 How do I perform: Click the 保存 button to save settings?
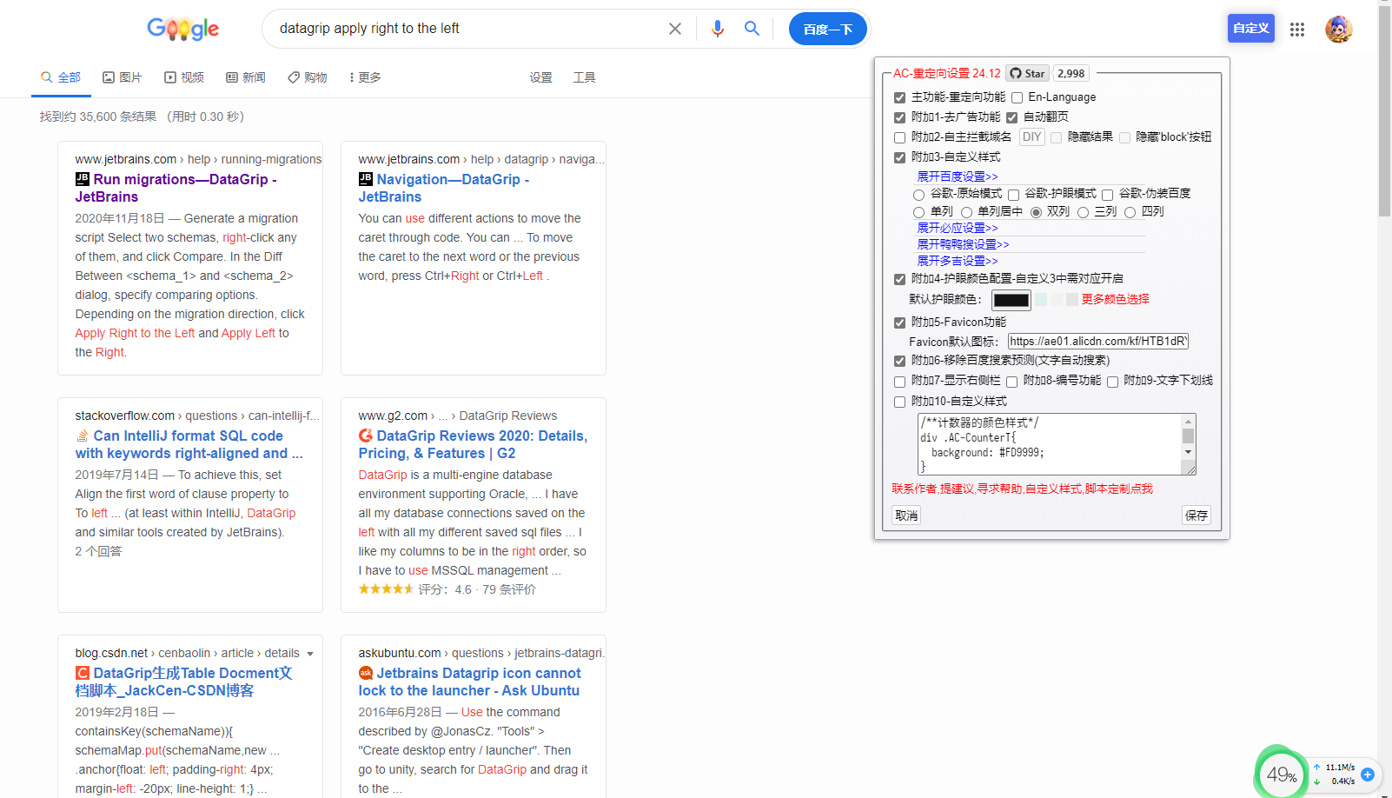(x=1196, y=515)
